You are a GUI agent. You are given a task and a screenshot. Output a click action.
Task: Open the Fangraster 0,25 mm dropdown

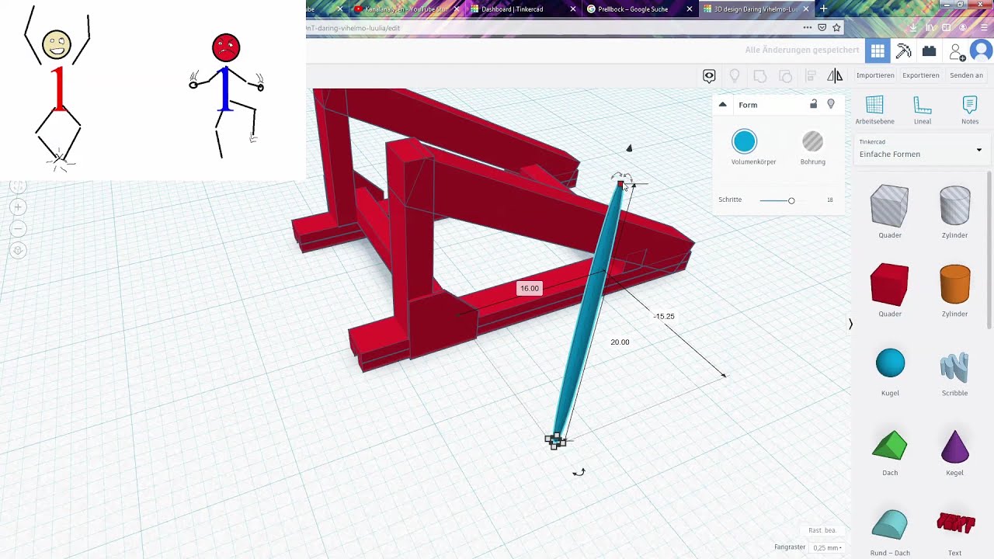(x=827, y=547)
